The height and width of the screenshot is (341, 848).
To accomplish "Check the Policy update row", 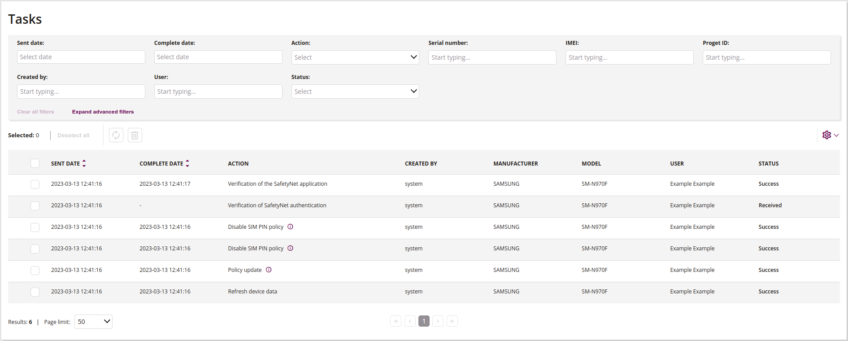I will point(35,271).
